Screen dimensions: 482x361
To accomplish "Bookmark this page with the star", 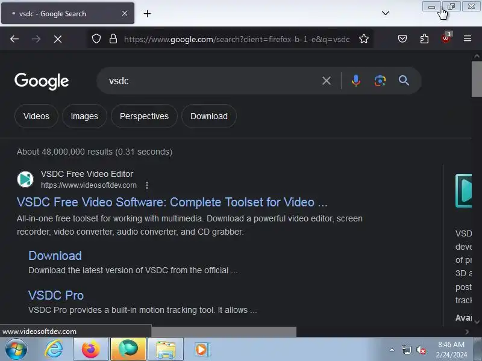I will coord(364,39).
